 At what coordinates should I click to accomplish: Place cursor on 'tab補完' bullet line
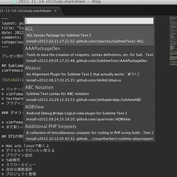click(x=11, y=160)
